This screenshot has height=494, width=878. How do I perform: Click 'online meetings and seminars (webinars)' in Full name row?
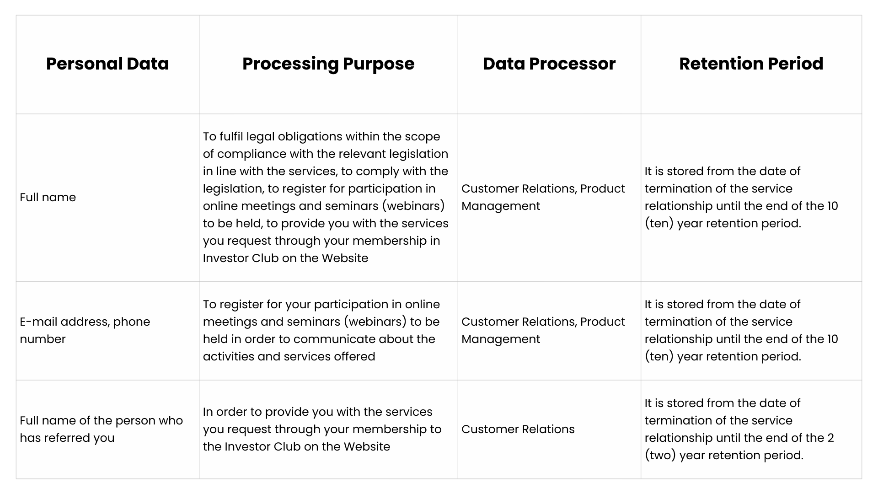(x=324, y=206)
